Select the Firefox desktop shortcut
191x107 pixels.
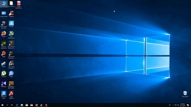[x=4, y=34]
